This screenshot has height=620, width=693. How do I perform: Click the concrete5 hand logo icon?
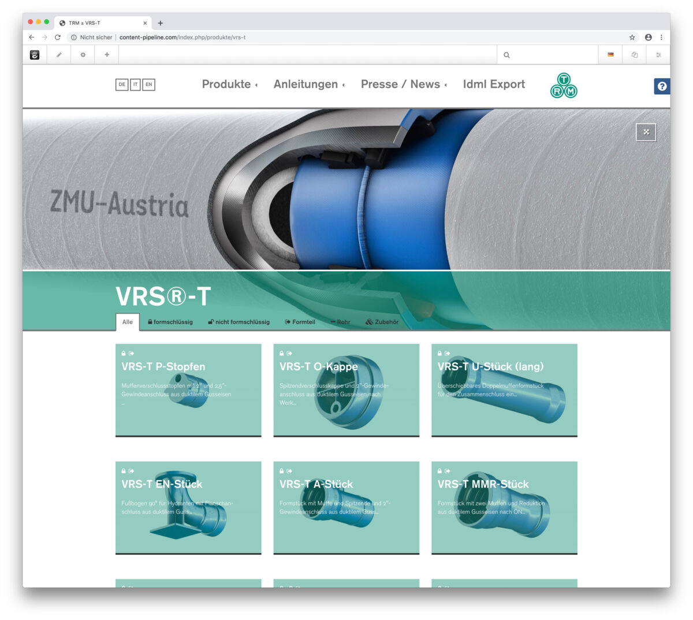35,55
